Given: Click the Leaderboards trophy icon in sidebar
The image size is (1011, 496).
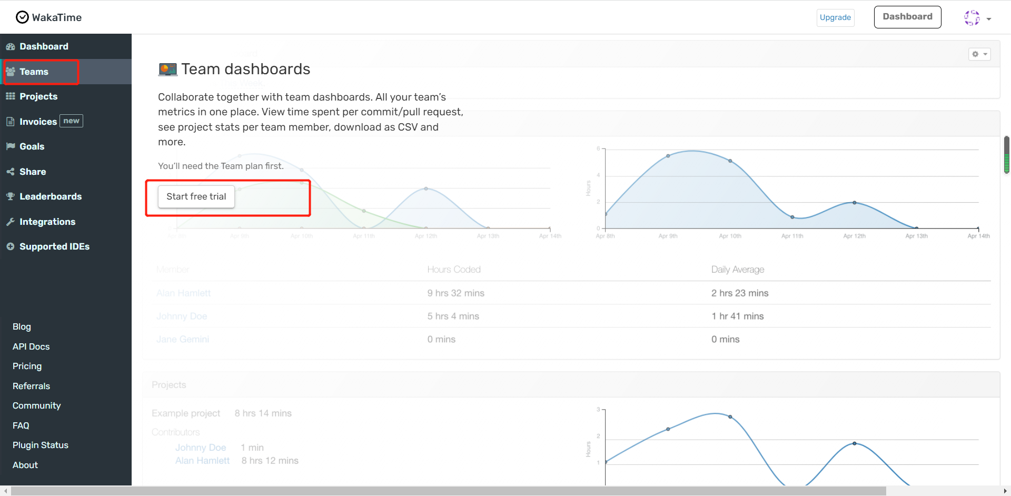Looking at the screenshot, I should pyautogui.click(x=11, y=196).
